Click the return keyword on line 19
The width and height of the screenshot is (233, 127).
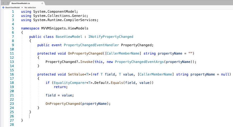pyautogui.click(x=60, y=87)
